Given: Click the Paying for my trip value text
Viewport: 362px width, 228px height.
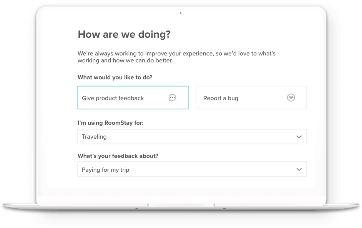Looking at the screenshot, I should (106, 170).
